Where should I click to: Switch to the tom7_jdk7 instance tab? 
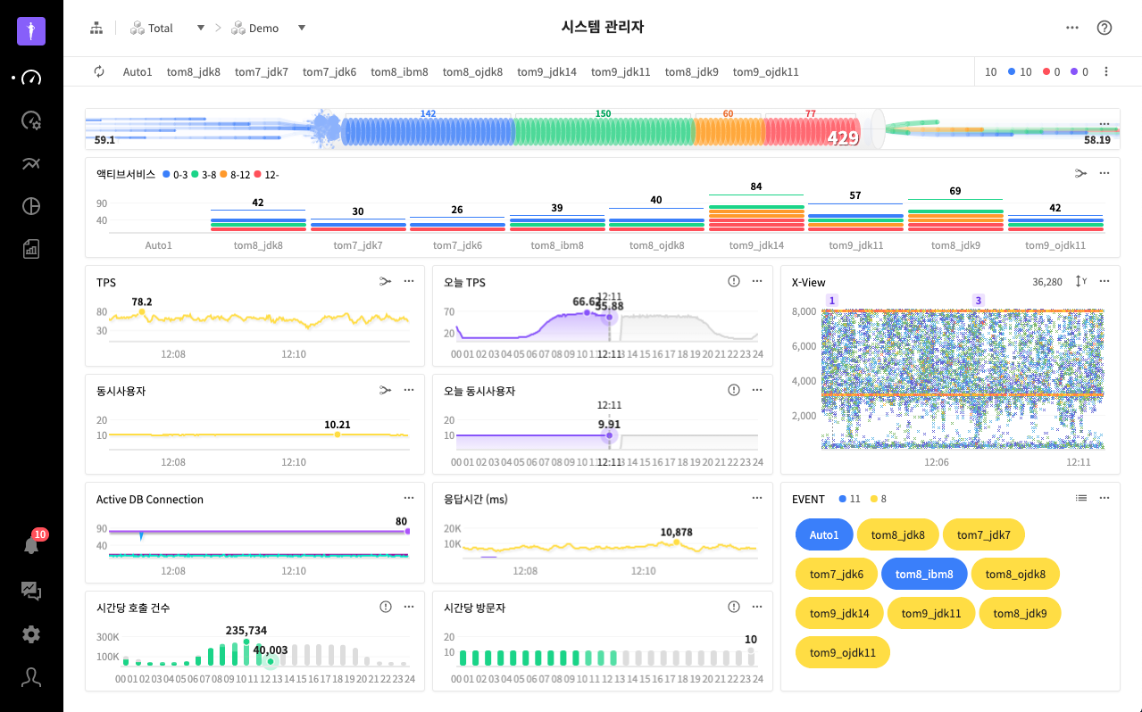click(261, 71)
